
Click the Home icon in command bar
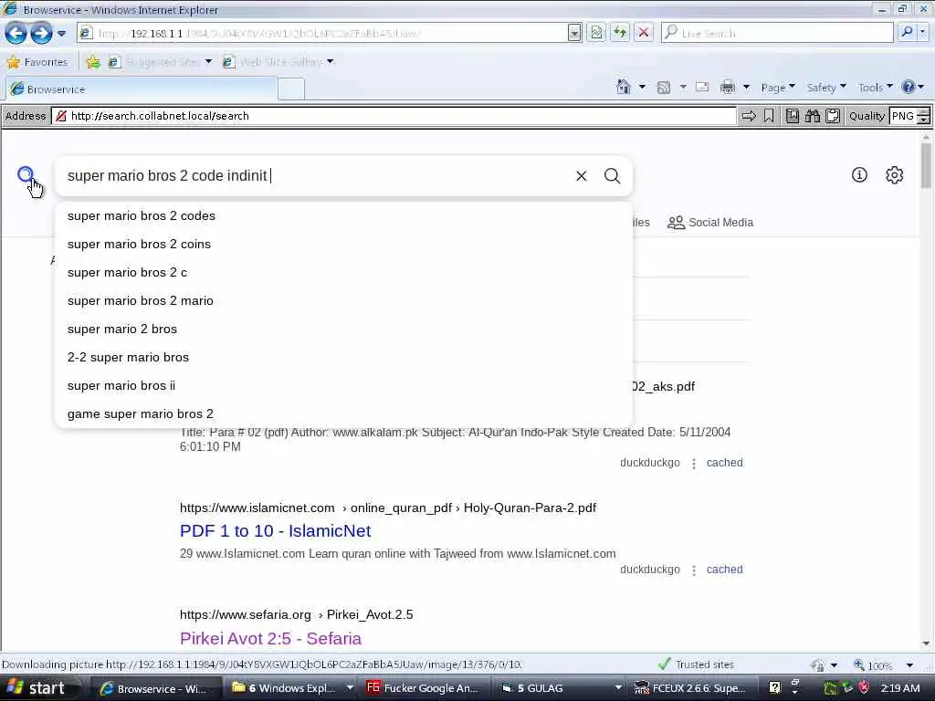tap(623, 87)
